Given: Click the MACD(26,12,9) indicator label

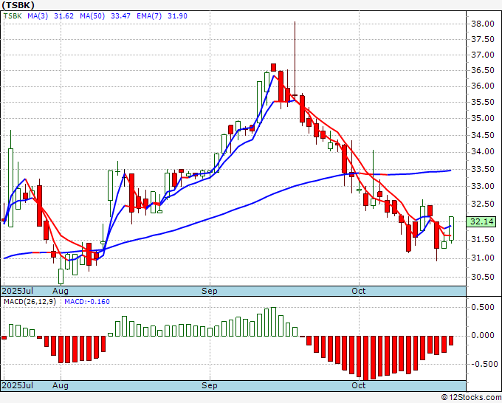Looking at the screenshot, I should point(30,302).
